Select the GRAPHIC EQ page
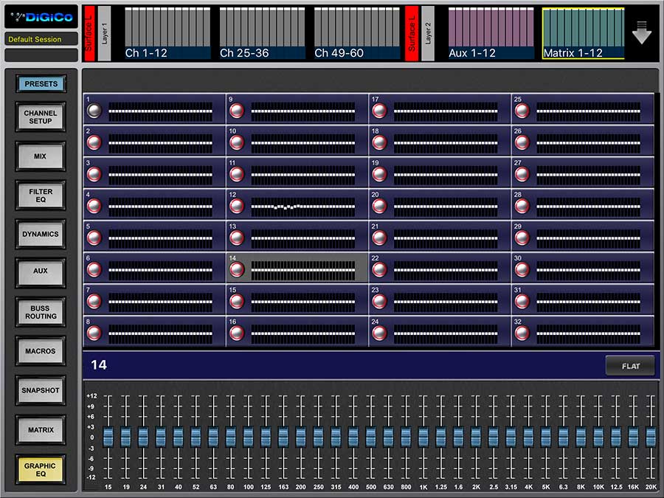Viewport: 664px width, 498px height. (41, 469)
